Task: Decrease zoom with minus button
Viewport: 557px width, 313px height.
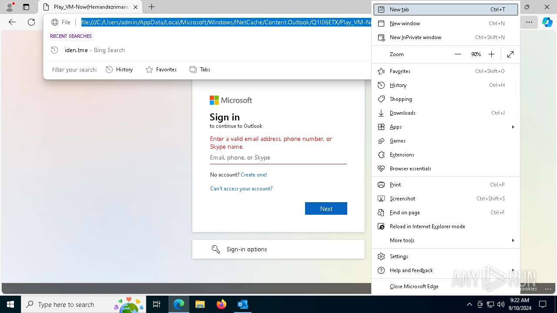Action: tap(458, 54)
